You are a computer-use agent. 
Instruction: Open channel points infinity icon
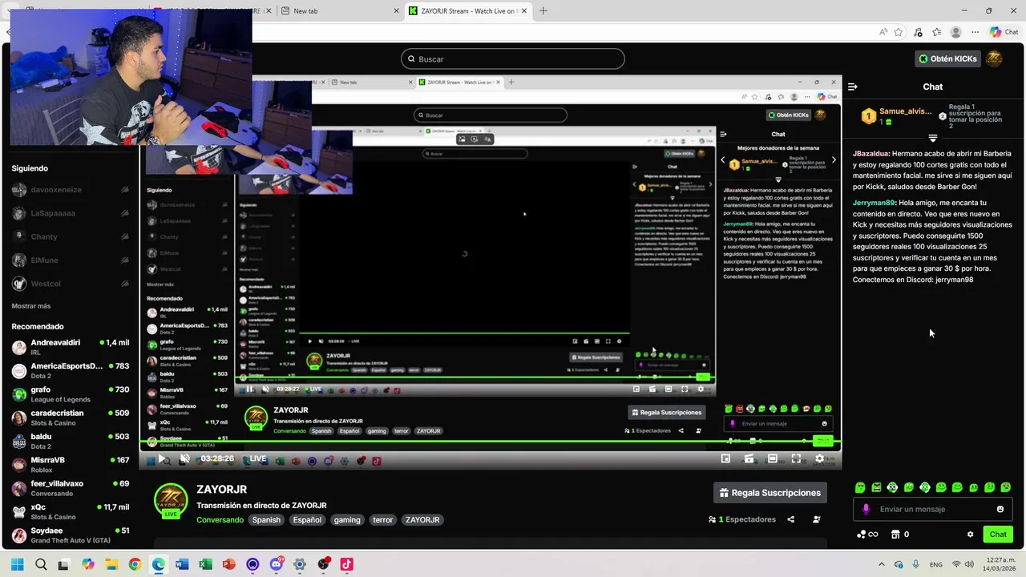point(867,535)
